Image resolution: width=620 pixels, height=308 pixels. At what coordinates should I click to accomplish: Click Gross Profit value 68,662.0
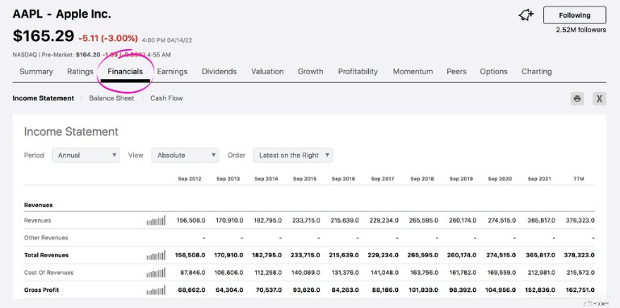point(192,290)
